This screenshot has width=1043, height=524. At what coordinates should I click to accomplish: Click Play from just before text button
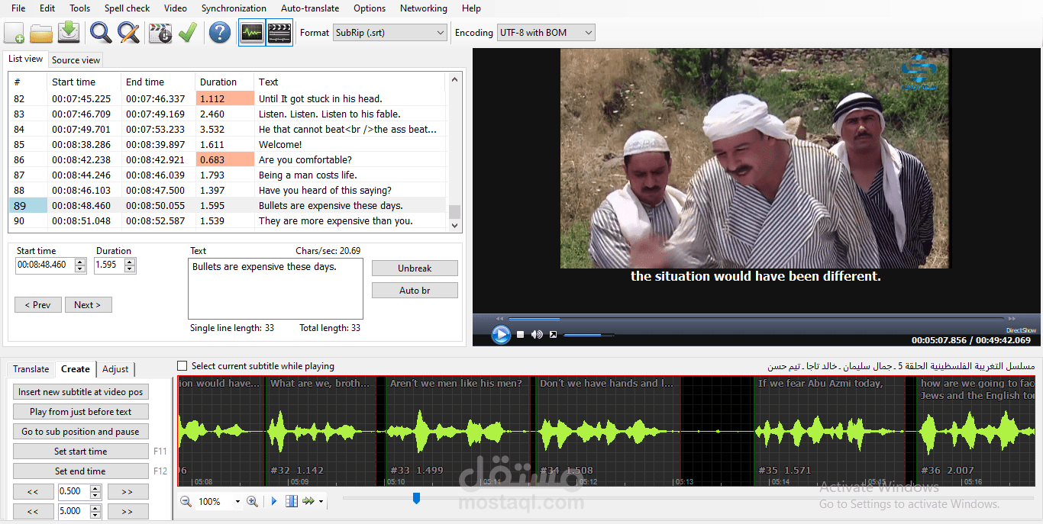click(x=81, y=412)
